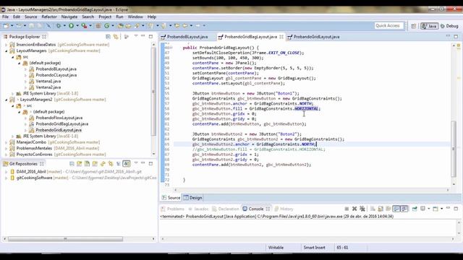This screenshot has width=463, height=260.
Task: Maximize the Package Explorer view
Action: [x=150, y=36]
